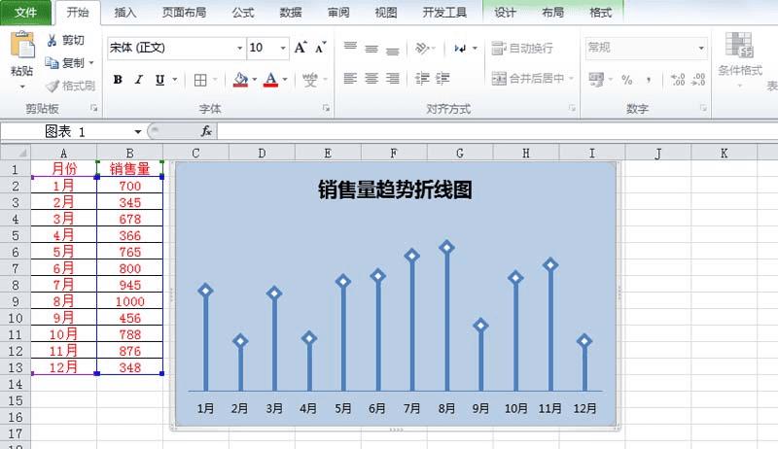Viewport: 778px width, 449px height.
Task: Click the Copy (复制) icon
Action: 53,63
